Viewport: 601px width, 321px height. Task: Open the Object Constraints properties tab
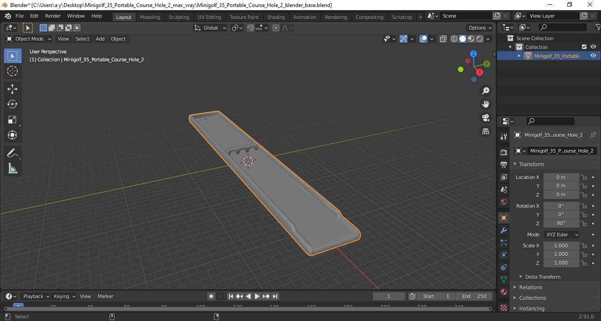point(503,267)
